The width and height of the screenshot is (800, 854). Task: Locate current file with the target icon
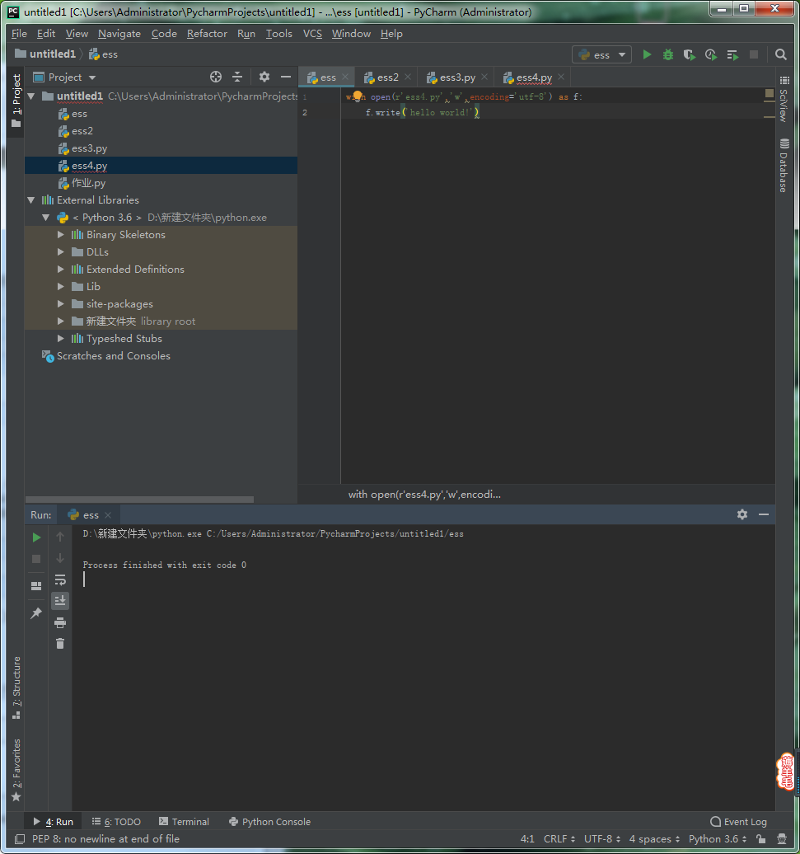point(216,77)
